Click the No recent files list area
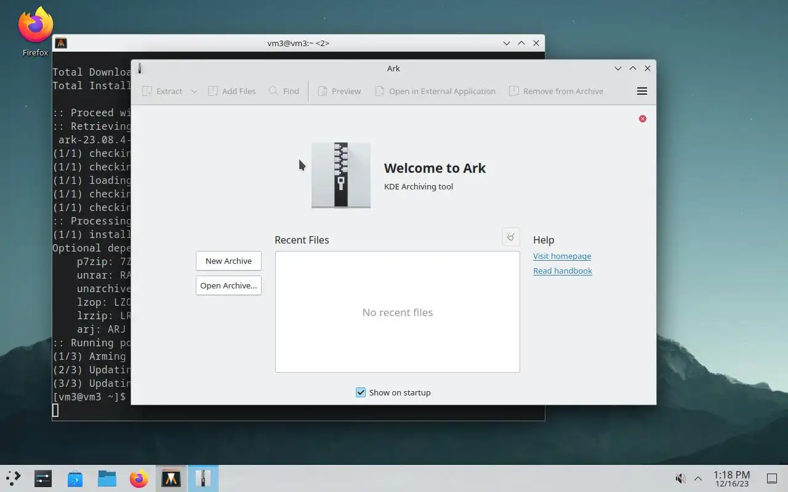The image size is (788, 492). (397, 312)
